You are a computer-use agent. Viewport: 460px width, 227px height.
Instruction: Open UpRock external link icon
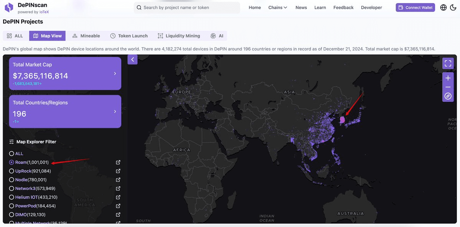[x=118, y=171]
